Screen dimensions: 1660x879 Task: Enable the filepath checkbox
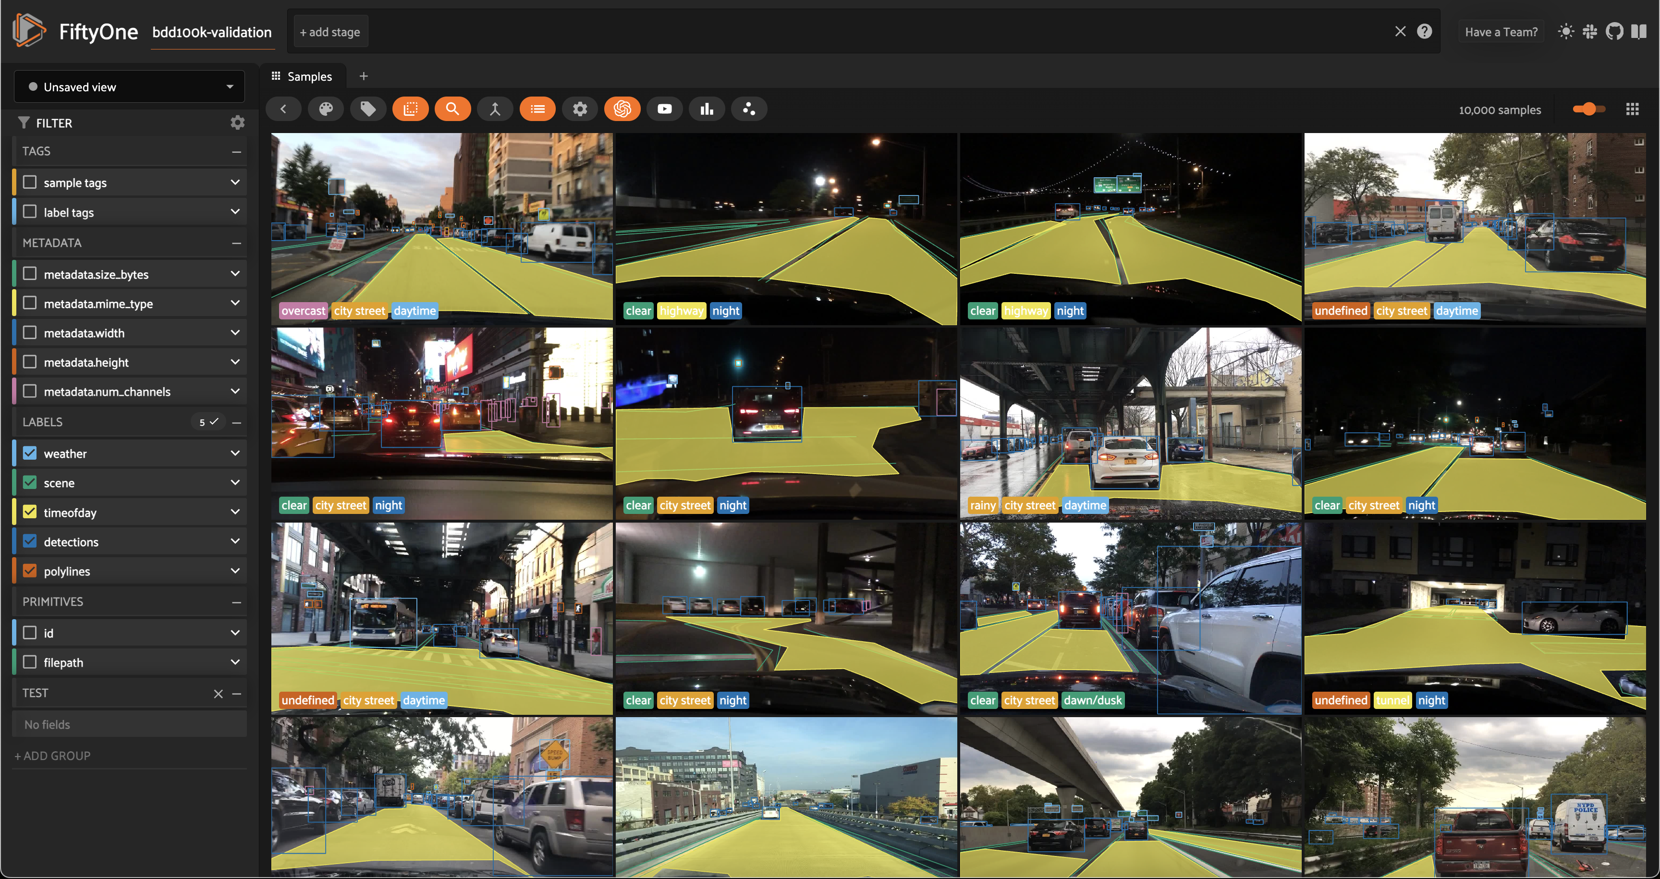[30, 662]
